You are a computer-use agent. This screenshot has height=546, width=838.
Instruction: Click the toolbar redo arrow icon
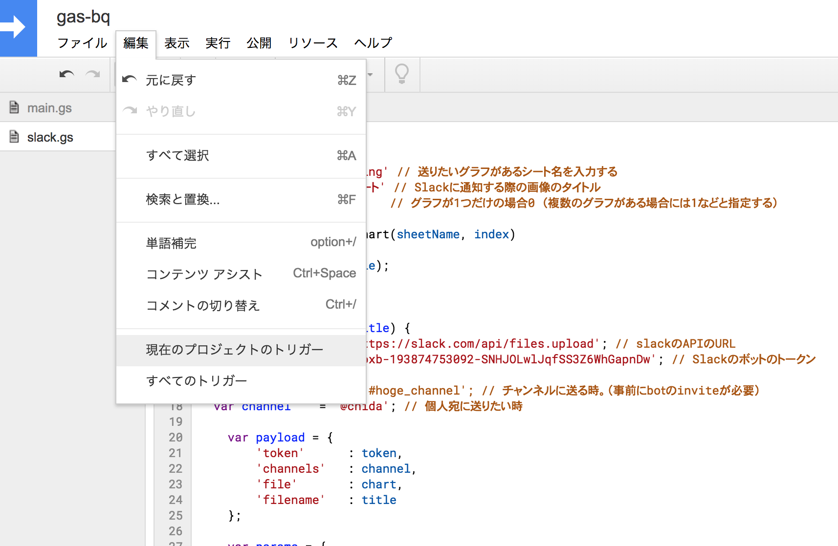pos(92,74)
